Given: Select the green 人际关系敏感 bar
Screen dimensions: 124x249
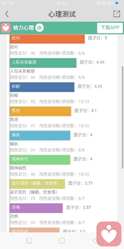Looking at the screenshot, I should coord(43,63).
